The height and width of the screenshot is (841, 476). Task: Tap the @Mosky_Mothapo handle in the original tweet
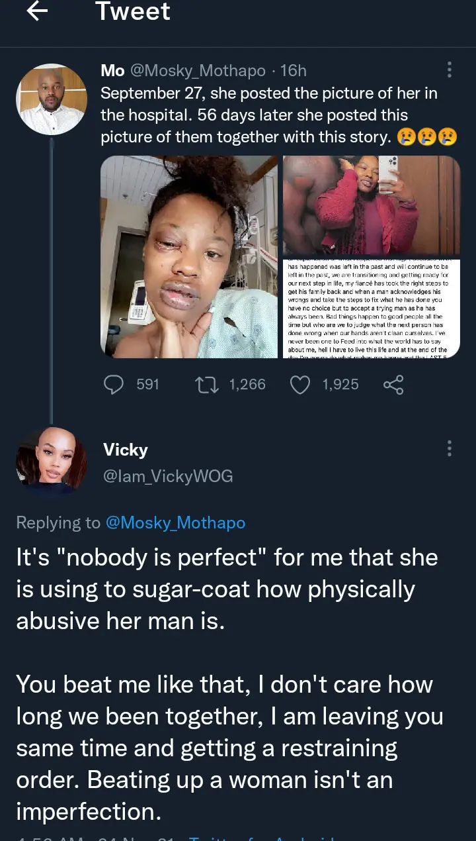198,70
